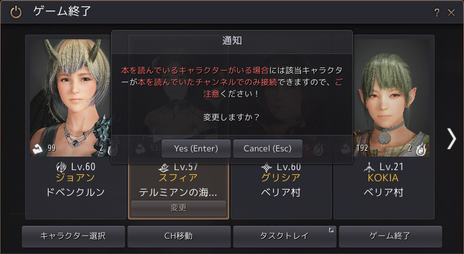464x254 pixels.
Task: Click the class icon next to Lv.57 スフィア
Action: point(164,167)
